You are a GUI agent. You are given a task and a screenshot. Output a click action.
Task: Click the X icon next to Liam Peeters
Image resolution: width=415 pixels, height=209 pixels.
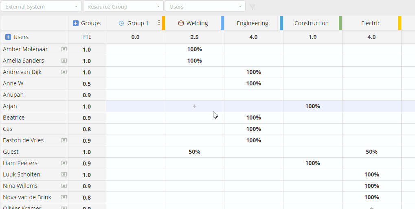(64, 163)
